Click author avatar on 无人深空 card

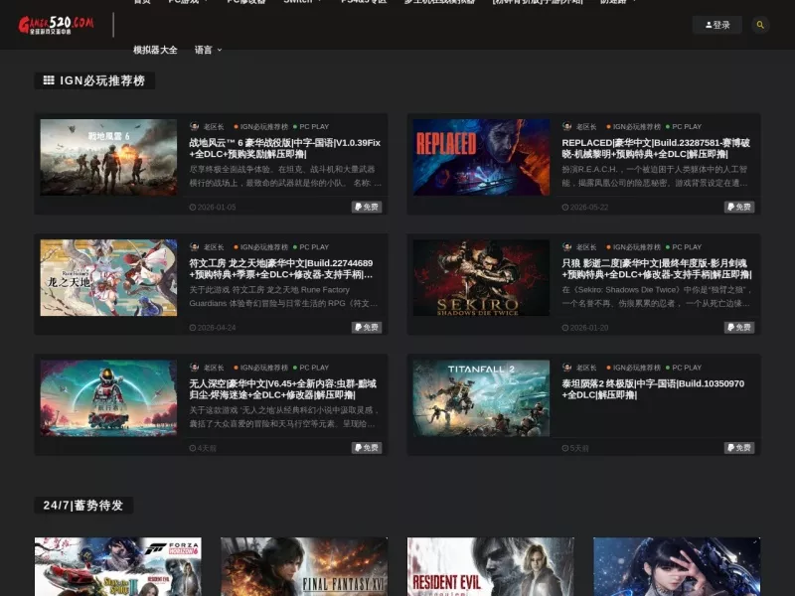point(194,367)
